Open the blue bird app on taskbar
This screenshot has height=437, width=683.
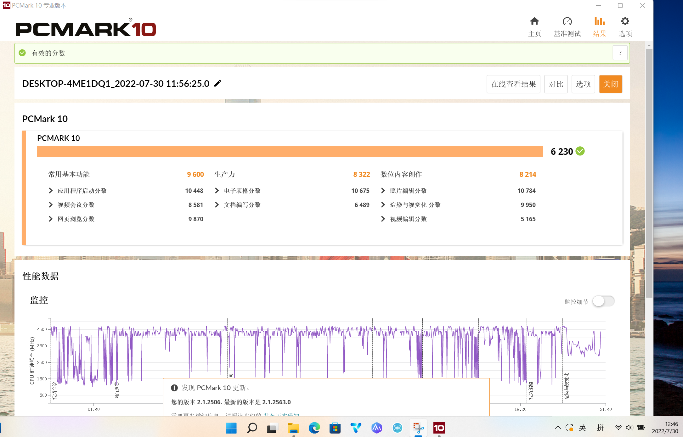pos(356,428)
